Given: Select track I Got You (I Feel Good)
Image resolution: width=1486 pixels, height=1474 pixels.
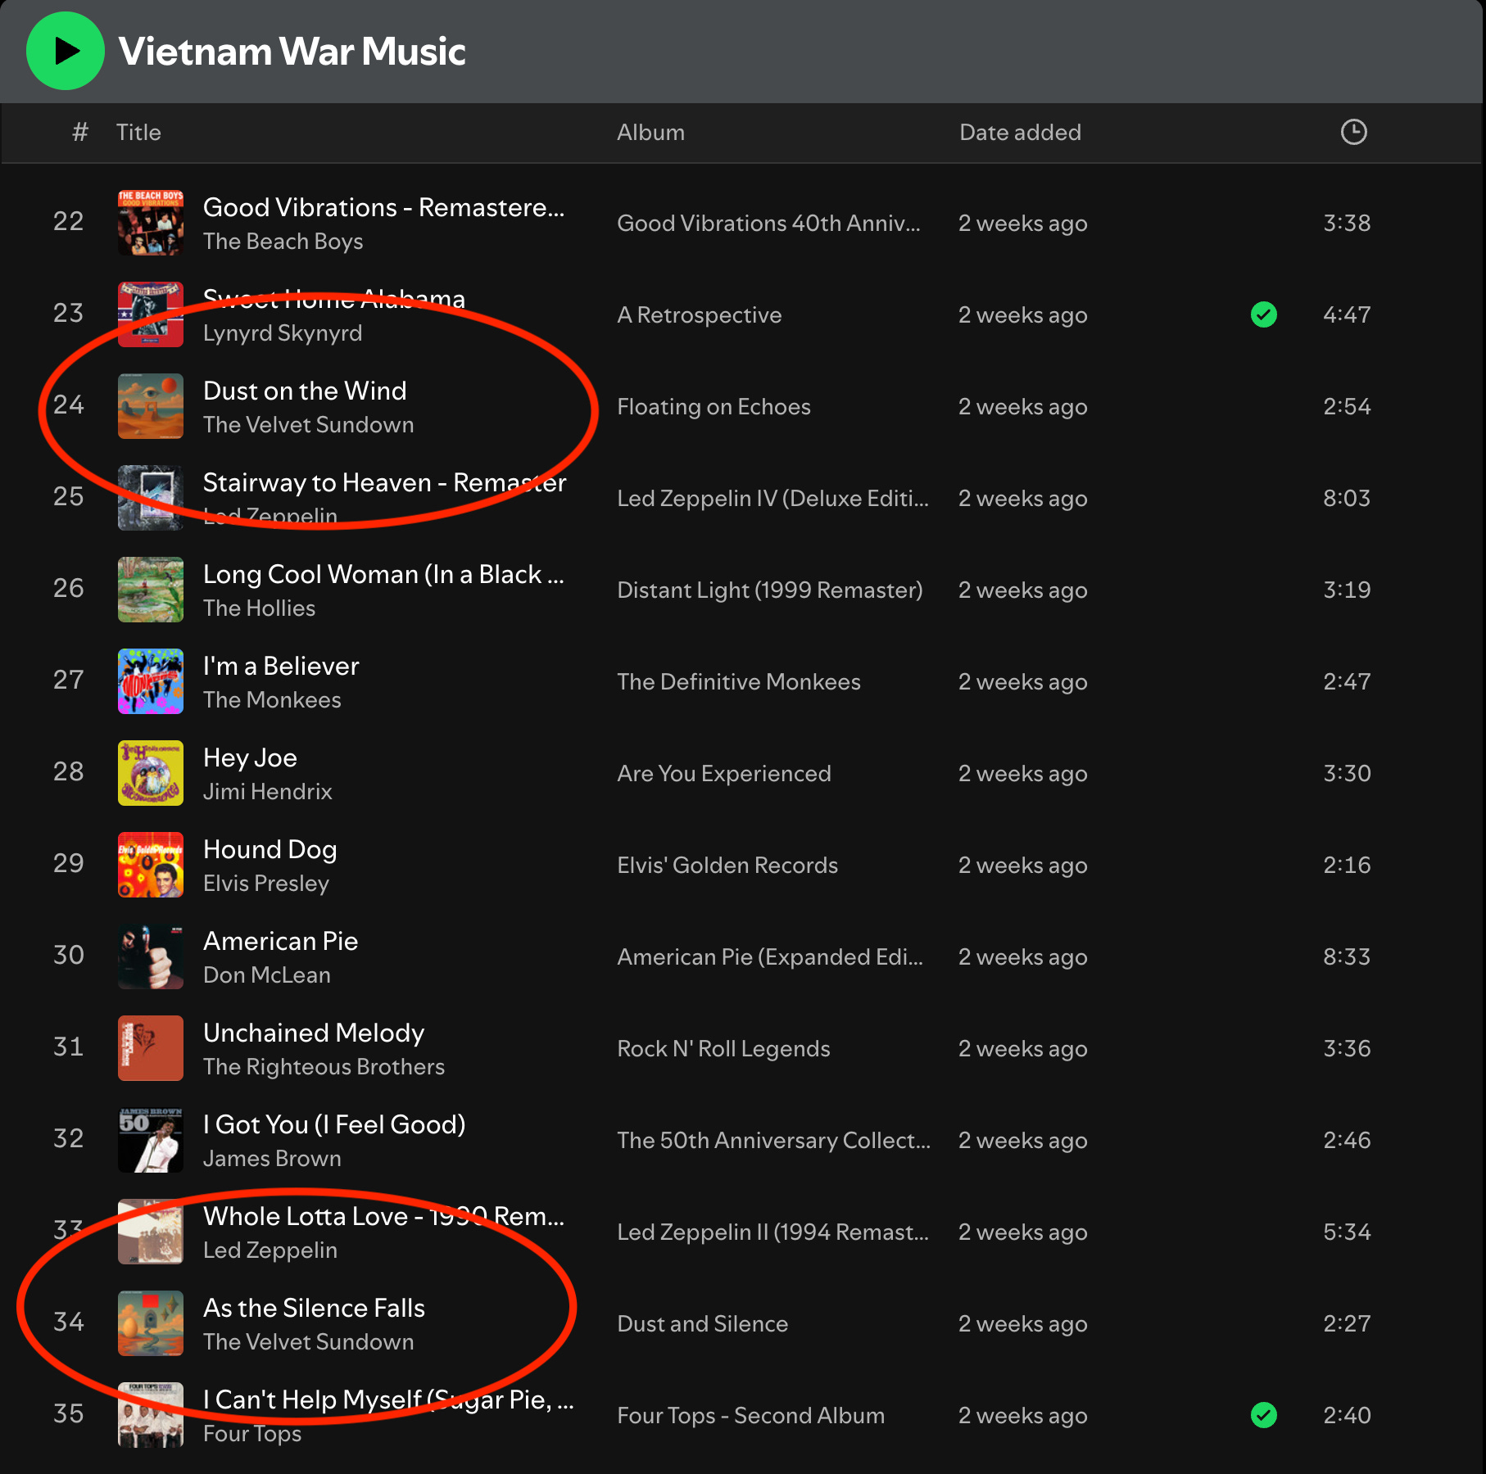Looking at the screenshot, I should pyautogui.click(x=334, y=1125).
